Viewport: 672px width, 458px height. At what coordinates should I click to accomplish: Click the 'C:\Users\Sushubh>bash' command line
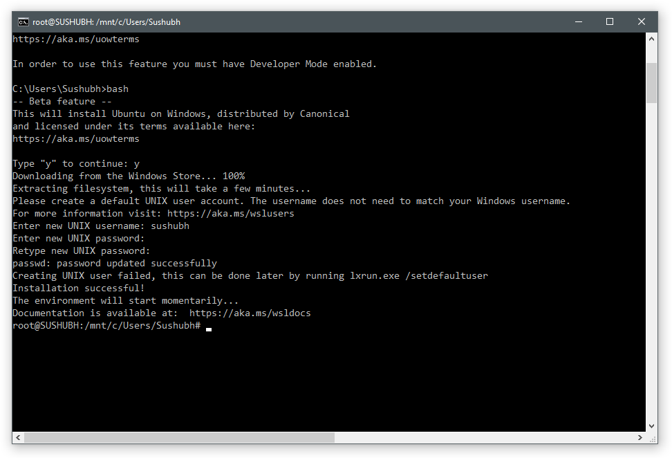71,89
